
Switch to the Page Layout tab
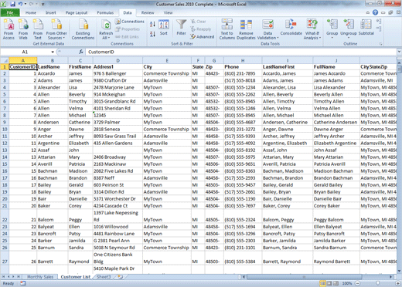point(77,12)
